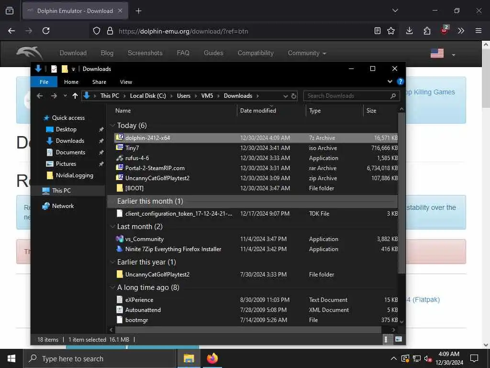Open the Compatibility link on Dolphin site
Screen dimensions: 490x368
[256, 53]
